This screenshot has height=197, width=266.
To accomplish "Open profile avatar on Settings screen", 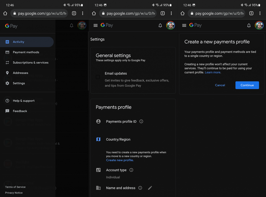I will pos(170,25).
